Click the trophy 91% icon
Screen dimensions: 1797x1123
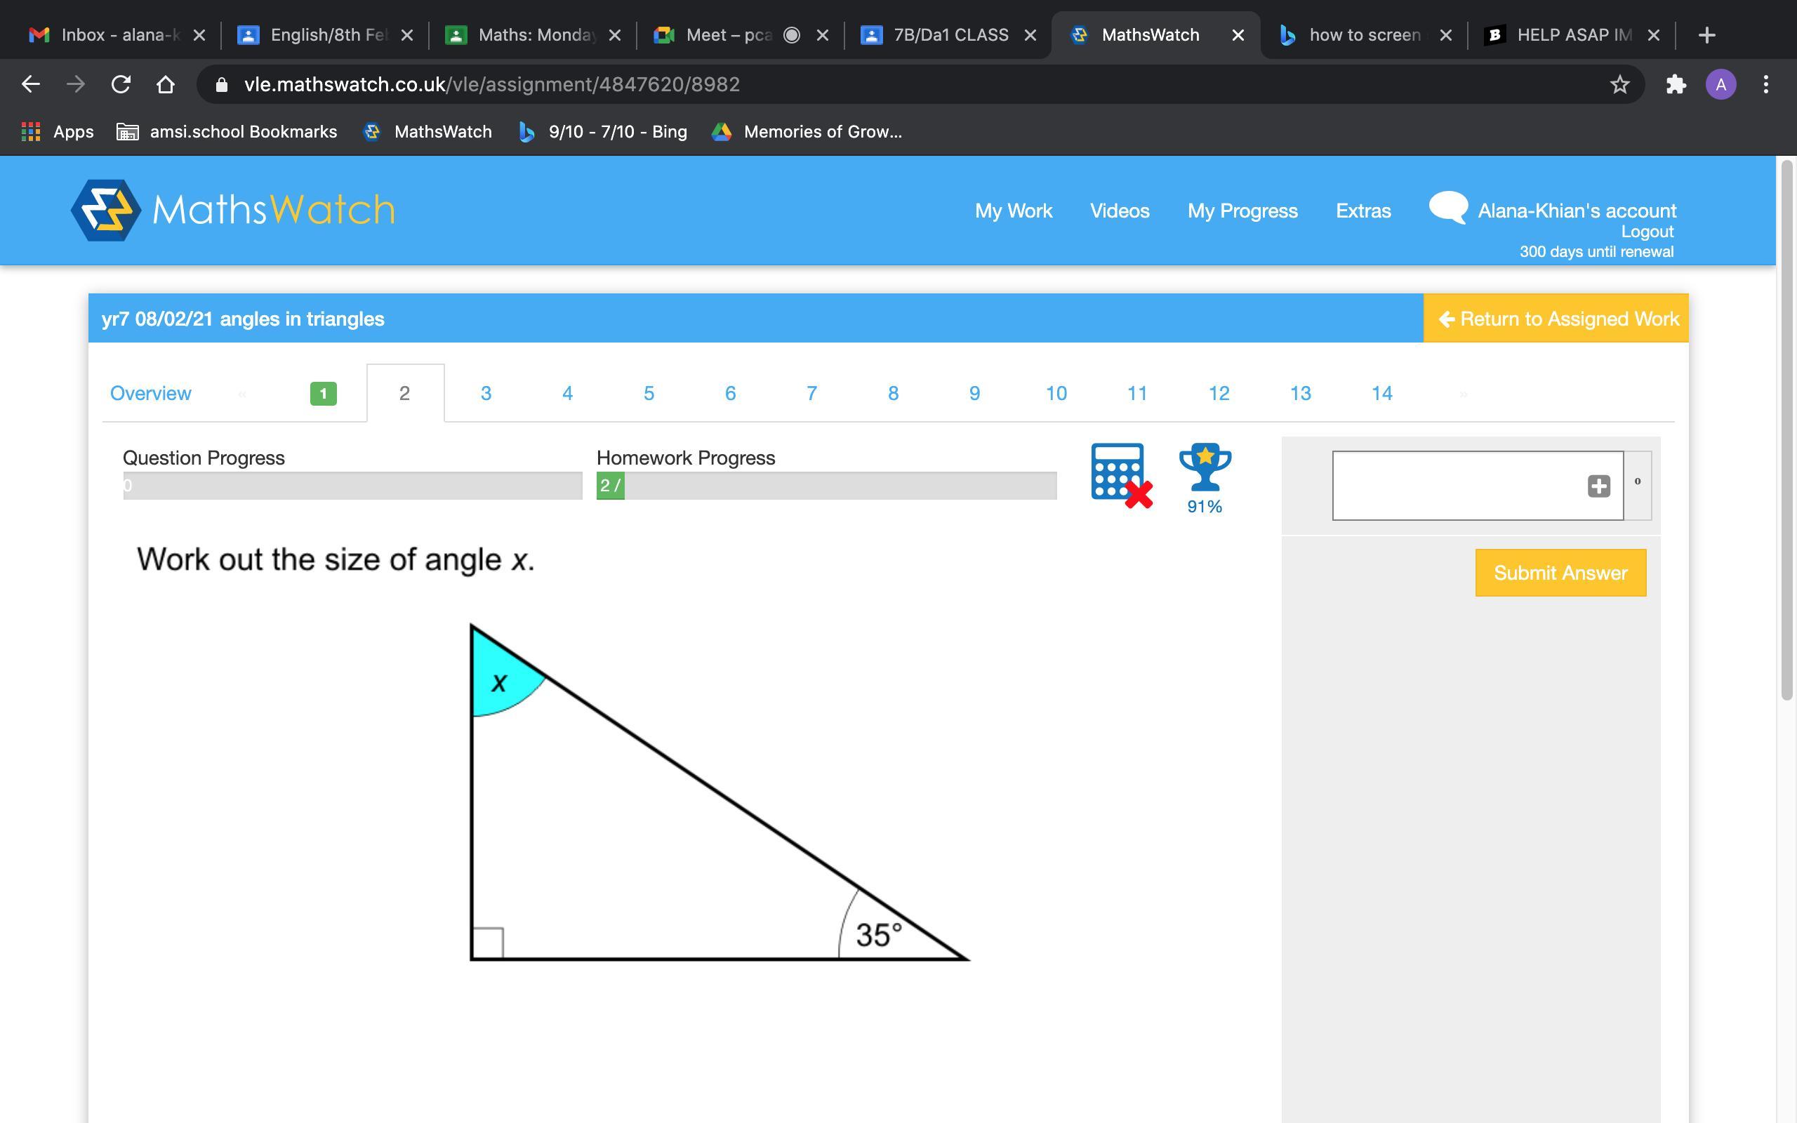1204,477
